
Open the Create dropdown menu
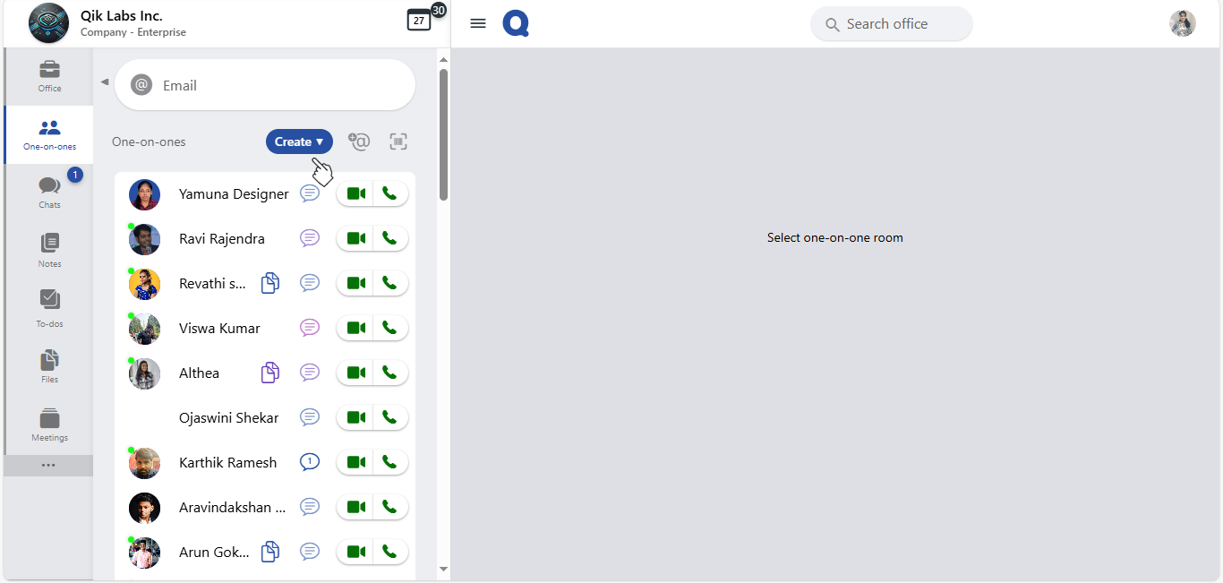299,141
